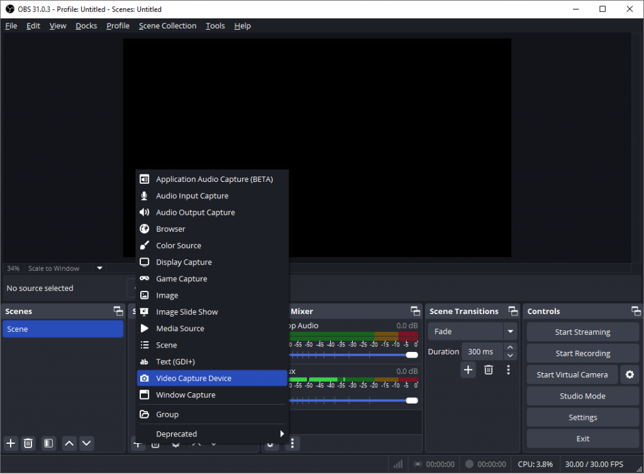Open the File menu
Image resolution: width=644 pixels, height=474 pixels.
[11, 26]
